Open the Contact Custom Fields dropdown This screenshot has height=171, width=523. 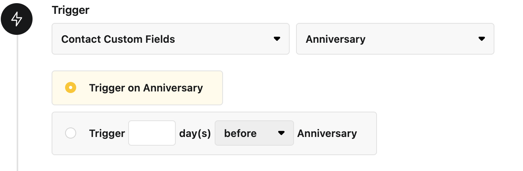(x=171, y=39)
